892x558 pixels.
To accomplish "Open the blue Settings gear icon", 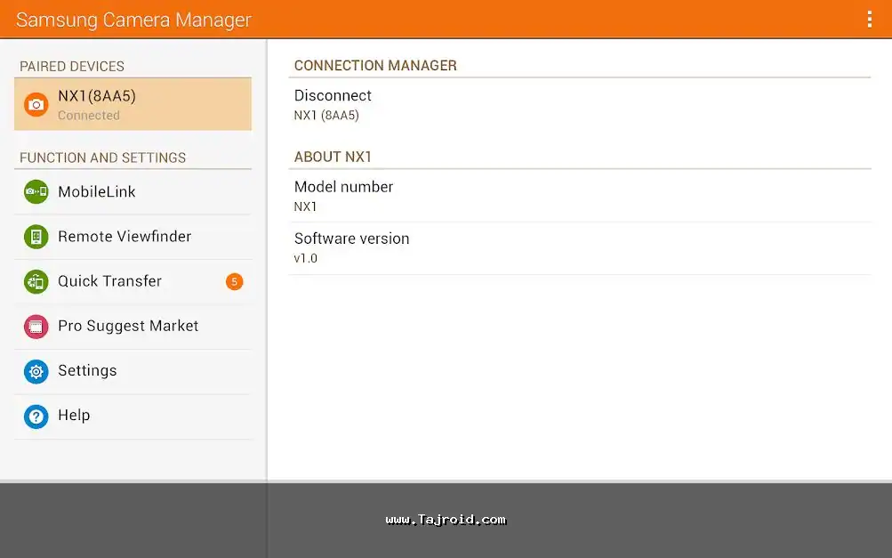I will (36, 371).
